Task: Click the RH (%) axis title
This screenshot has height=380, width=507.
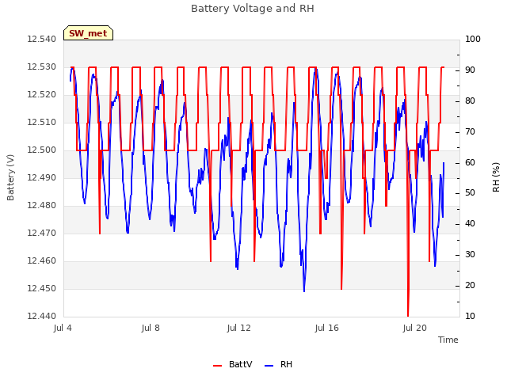Action: pyautogui.click(x=496, y=177)
